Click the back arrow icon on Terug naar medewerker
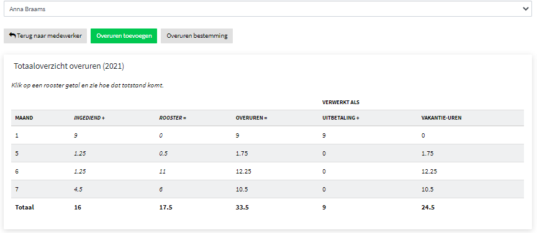Image resolution: width=537 pixels, height=233 pixels. pyautogui.click(x=12, y=35)
